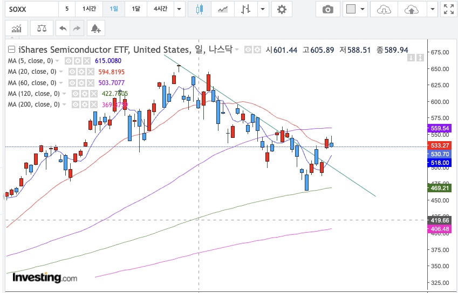This screenshot has height=293, width=458.
Task: Select the 1시간 interval
Action: click(89, 9)
